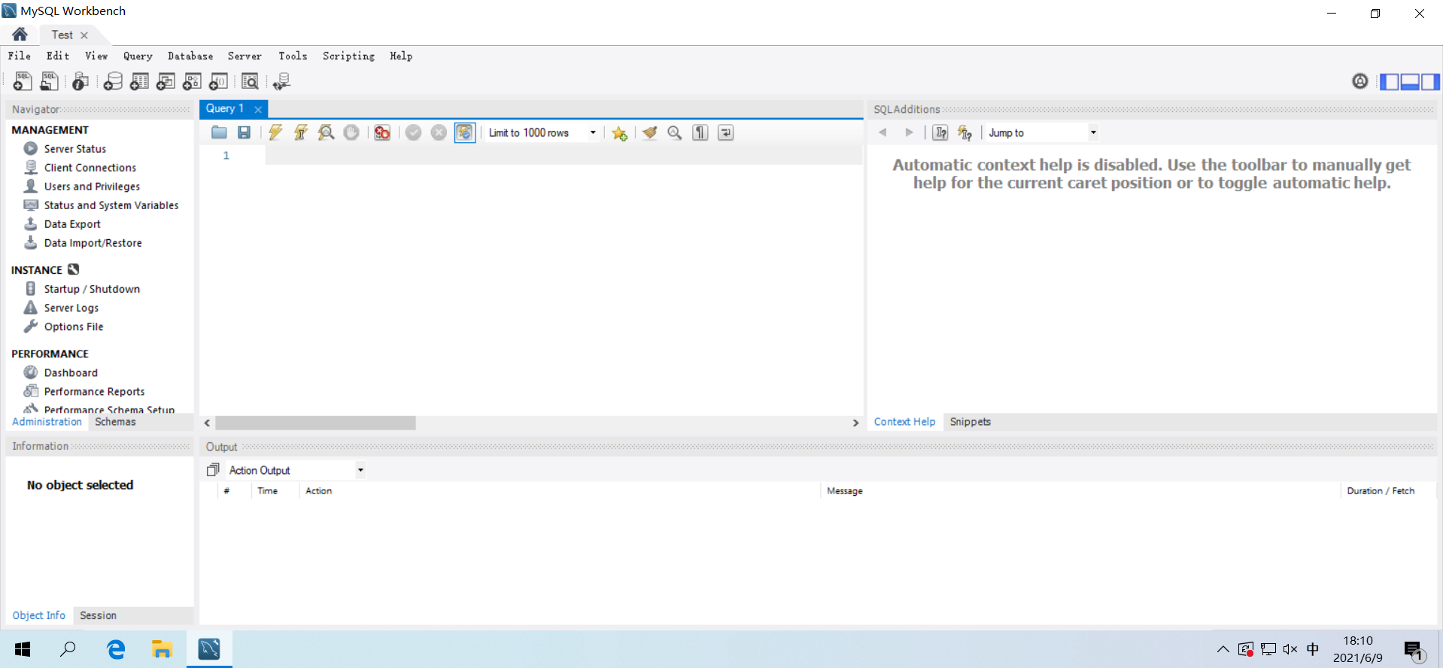Toggle the left sidebar panel visibility
The image size is (1443, 668).
(1390, 81)
